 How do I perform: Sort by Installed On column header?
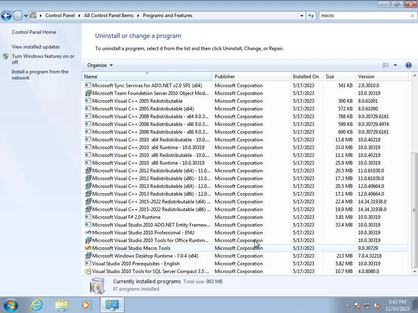307,76
